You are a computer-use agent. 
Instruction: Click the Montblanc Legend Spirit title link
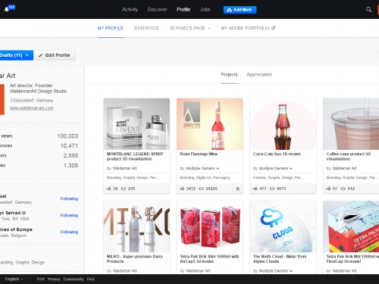click(x=135, y=157)
